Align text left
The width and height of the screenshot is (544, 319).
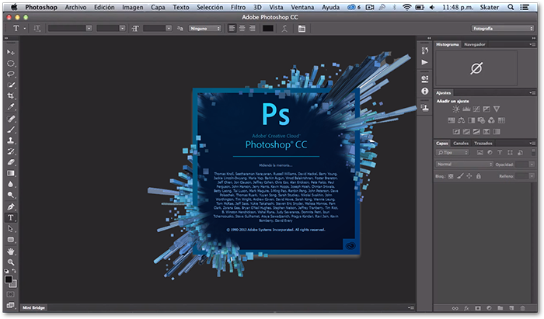tap(232, 29)
